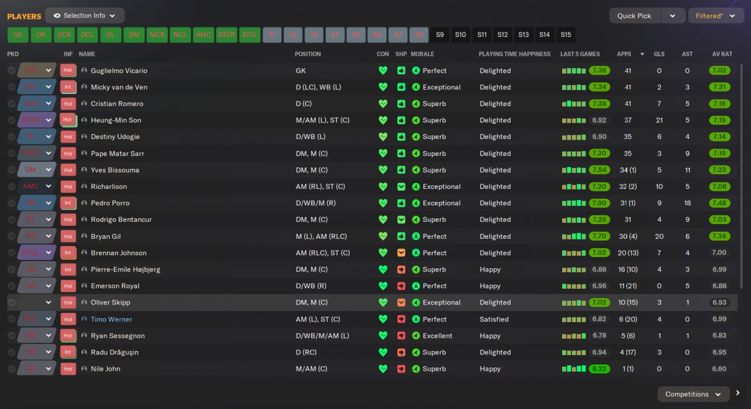Click the person icon next to Destiny Udogie
Screen dimensions: 751x409
84,137
